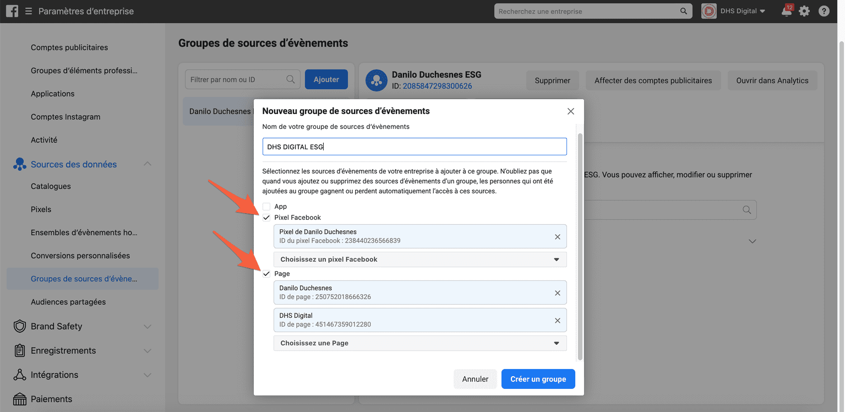
Task: Open the notifications bell icon
Action: (x=787, y=11)
